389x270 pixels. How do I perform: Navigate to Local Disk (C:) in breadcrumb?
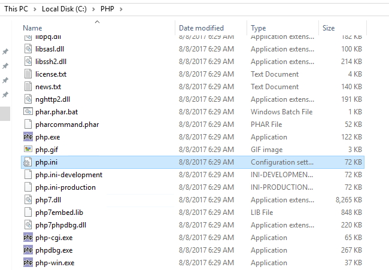pyautogui.click(x=64, y=9)
